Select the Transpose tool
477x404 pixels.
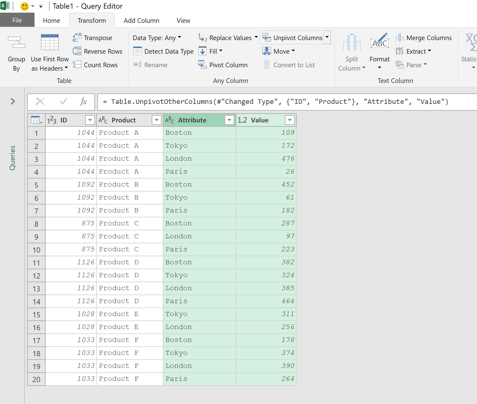(x=93, y=38)
